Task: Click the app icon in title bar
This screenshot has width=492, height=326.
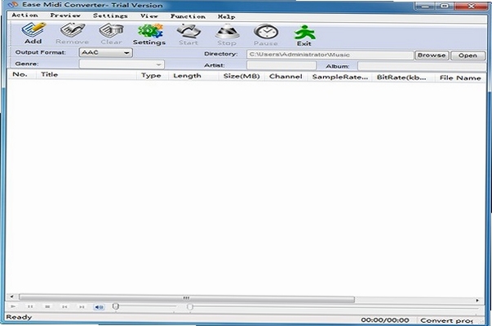Action: pyautogui.click(x=13, y=5)
